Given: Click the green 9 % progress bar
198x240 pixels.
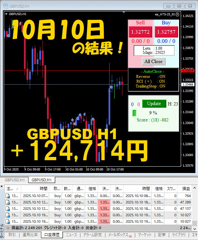Looking at the screenshot, I should [134, 113].
